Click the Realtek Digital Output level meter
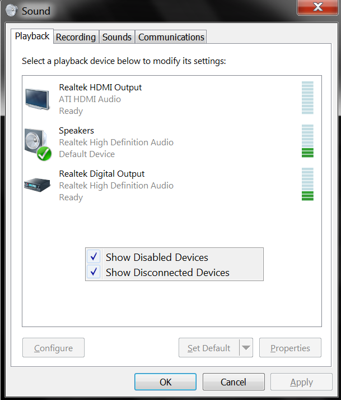Screen dimensions: 341x400 307,184
